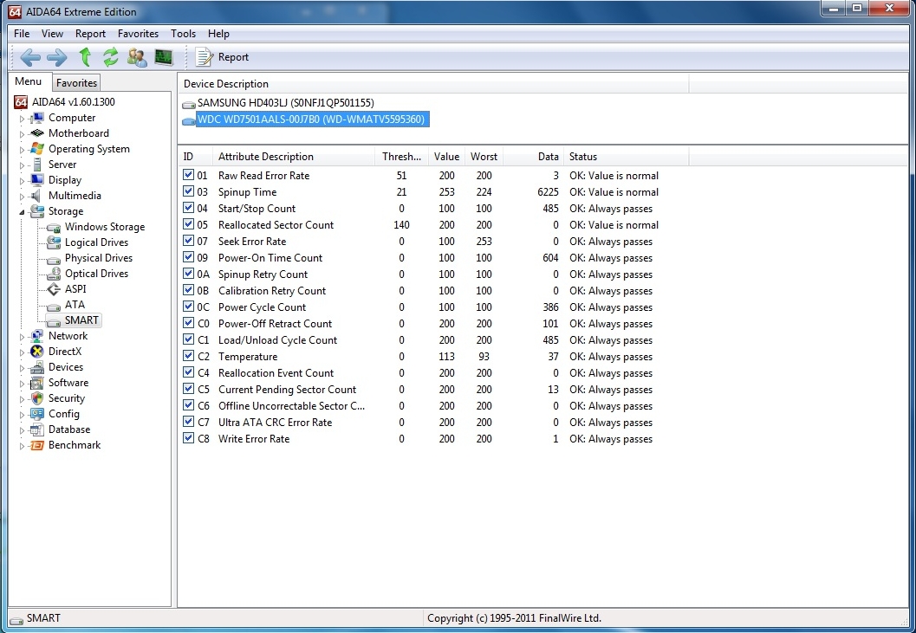Open the users management toolbar icon
The width and height of the screenshot is (916, 633).
pos(137,57)
